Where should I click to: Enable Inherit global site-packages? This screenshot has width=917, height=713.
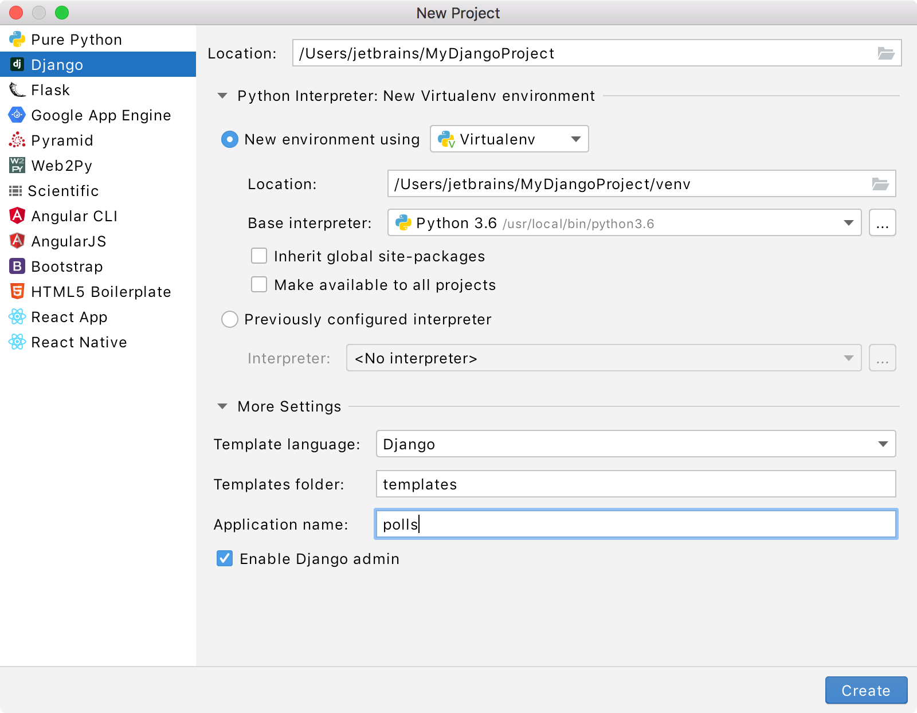pos(259,256)
